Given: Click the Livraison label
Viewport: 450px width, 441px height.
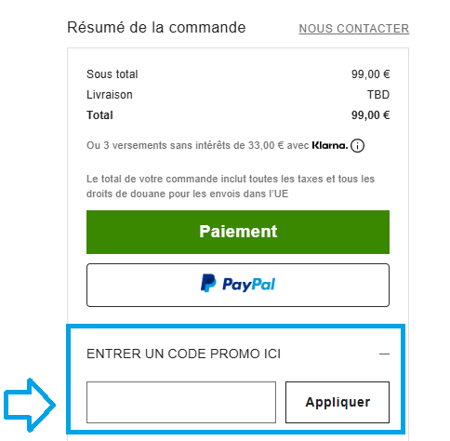Looking at the screenshot, I should click(x=110, y=95).
